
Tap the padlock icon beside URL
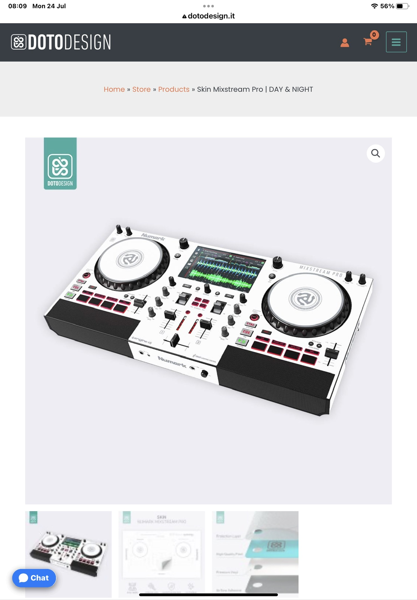(184, 16)
